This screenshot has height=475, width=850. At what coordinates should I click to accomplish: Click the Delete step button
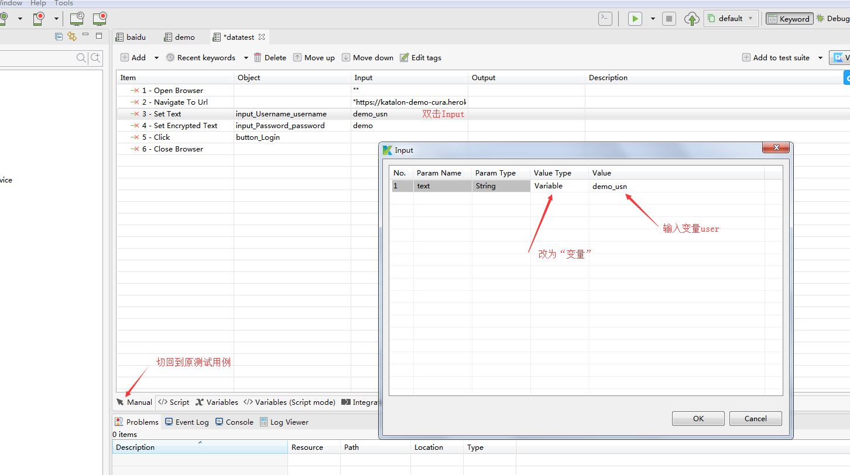coord(270,57)
